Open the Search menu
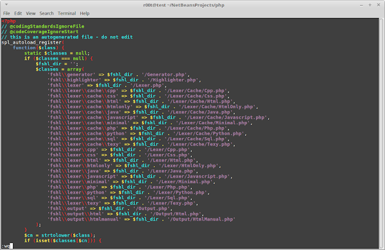 coord(46,13)
